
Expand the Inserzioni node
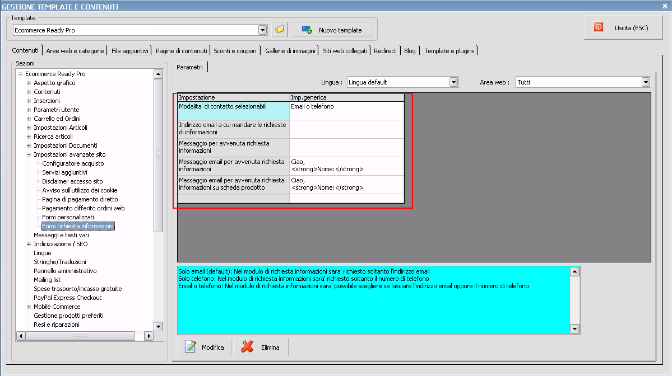[x=29, y=101]
